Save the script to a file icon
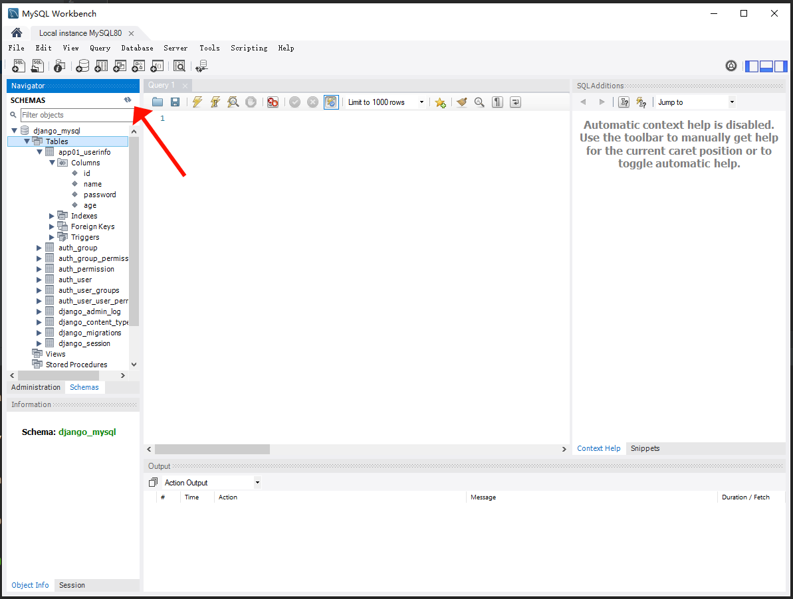The image size is (793, 599). pyautogui.click(x=175, y=102)
